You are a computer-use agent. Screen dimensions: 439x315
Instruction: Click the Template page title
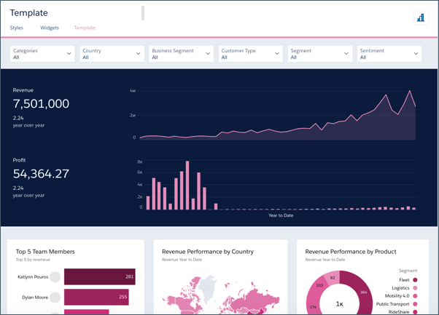point(29,13)
